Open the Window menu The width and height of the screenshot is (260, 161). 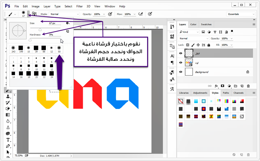click(110, 6)
